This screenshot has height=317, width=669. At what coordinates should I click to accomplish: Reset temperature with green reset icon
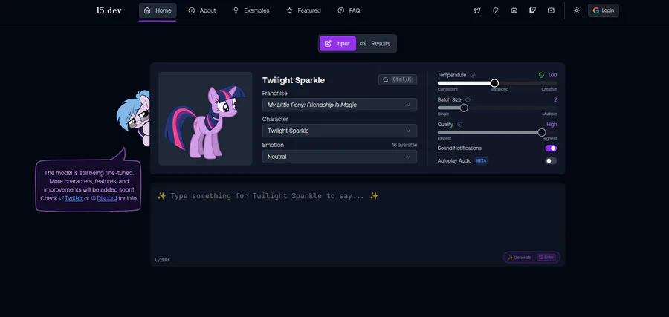coord(541,76)
